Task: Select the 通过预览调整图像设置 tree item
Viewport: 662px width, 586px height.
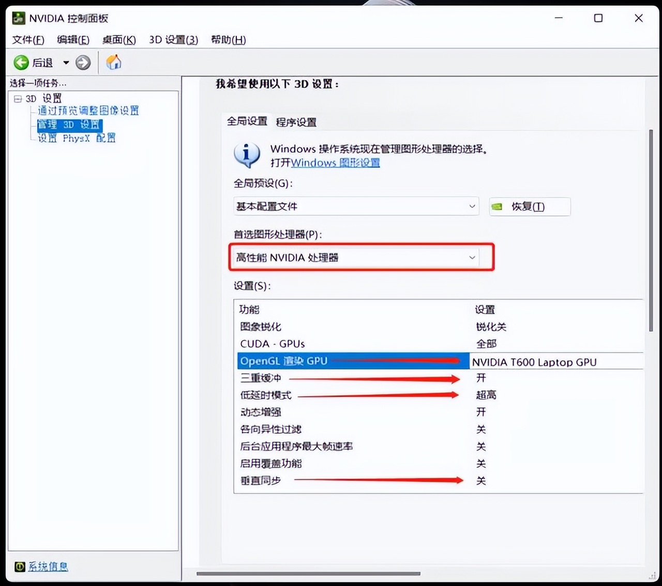Action: point(88,111)
